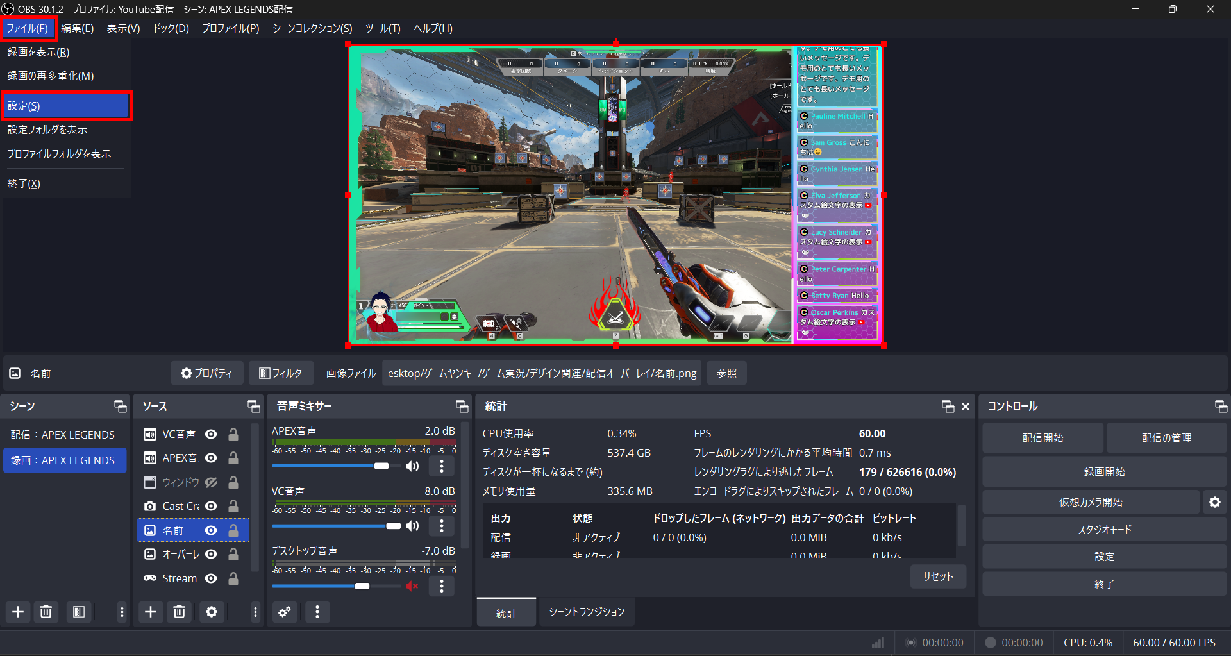Click リセット button in stats
The image size is (1231, 656).
pos(938,576)
